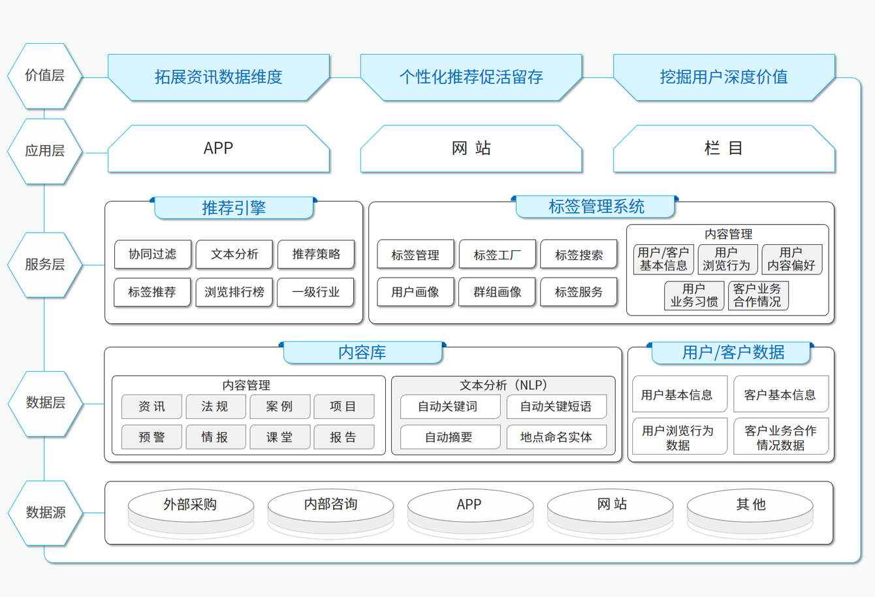The image size is (875, 597).
Task: Select the 项目 box
Action: (x=343, y=406)
